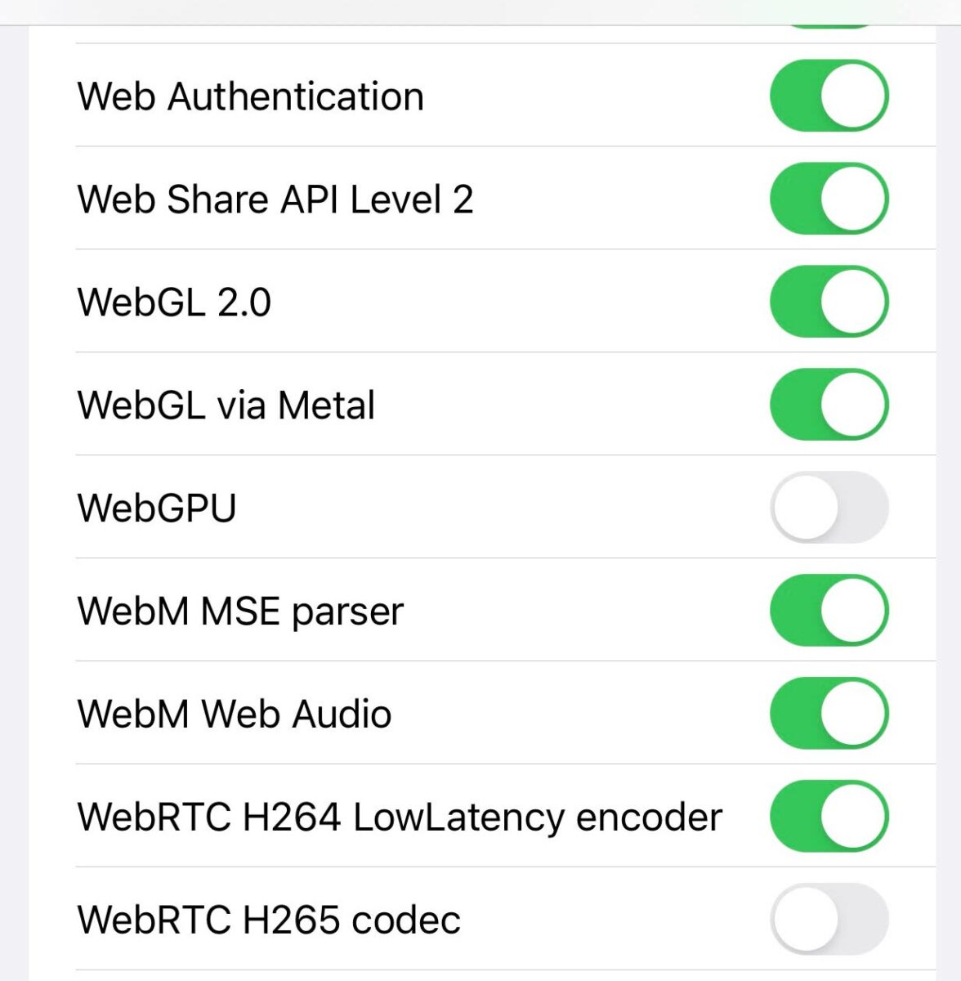Tap the Web Share API Level 2 label
This screenshot has width=961, height=981.
(275, 199)
